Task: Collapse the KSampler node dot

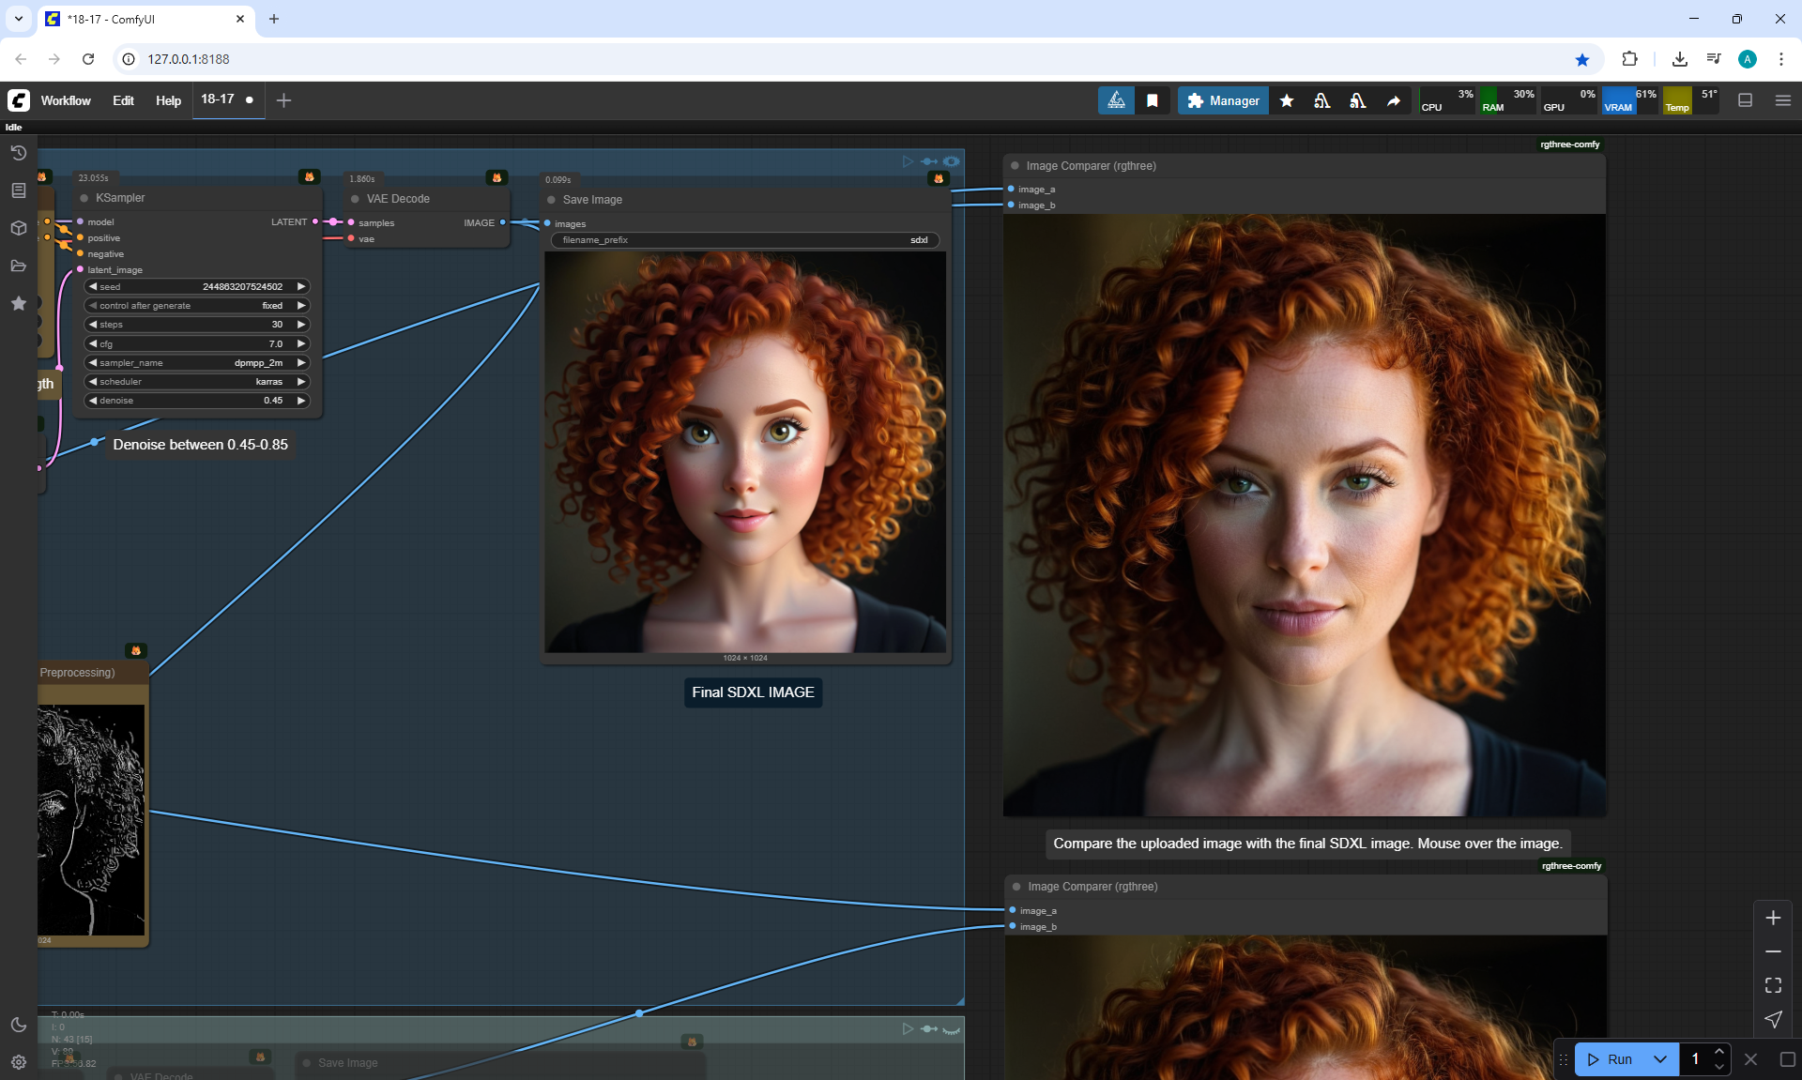Action: (x=84, y=198)
